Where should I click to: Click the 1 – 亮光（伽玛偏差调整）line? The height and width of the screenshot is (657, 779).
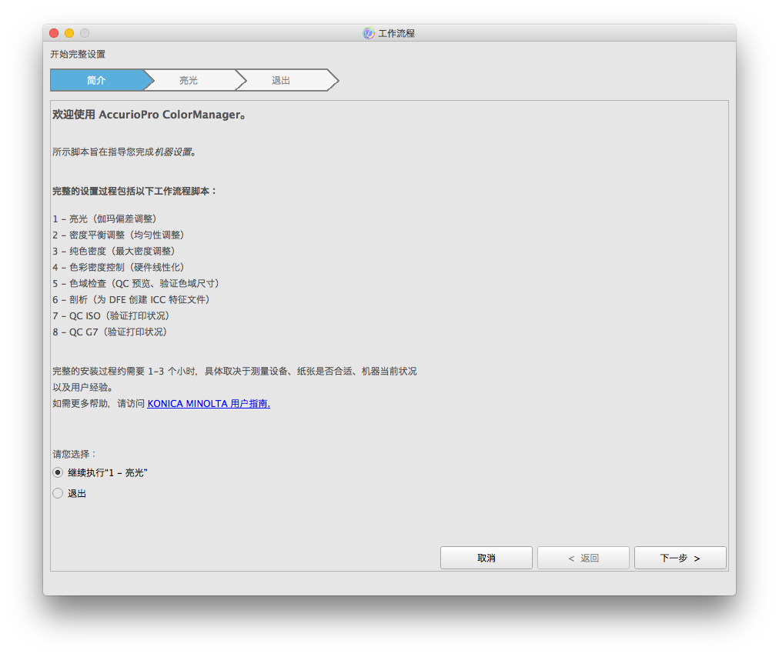click(105, 219)
